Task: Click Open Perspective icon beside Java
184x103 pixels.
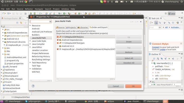Action: coord(166,14)
